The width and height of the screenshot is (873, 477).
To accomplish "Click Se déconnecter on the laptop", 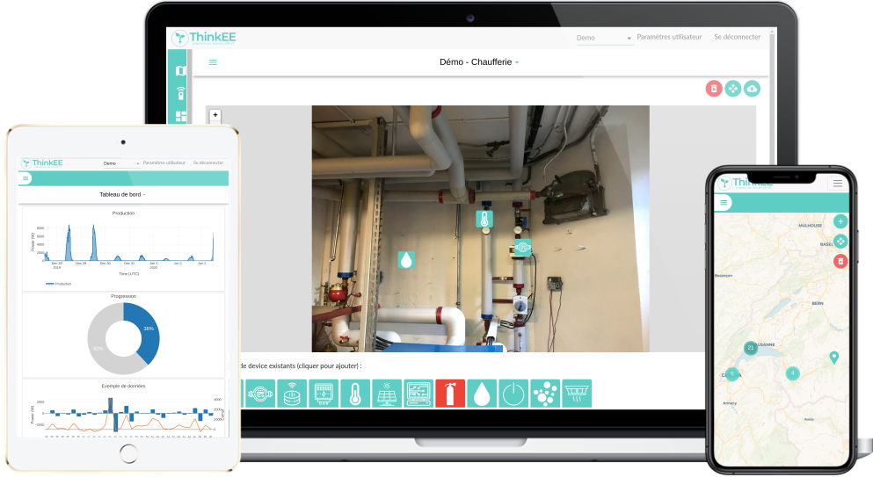I will (737, 38).
